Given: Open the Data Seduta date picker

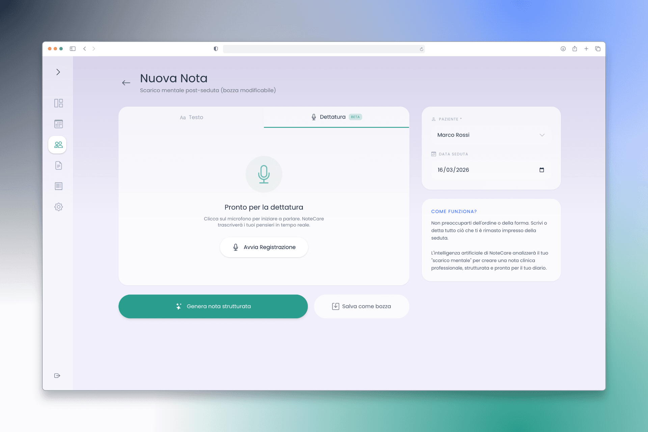Looking at the screenshot, I should point(541,170).
